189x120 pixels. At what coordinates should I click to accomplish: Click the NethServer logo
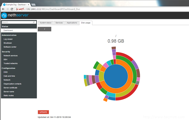click(15, 15)
